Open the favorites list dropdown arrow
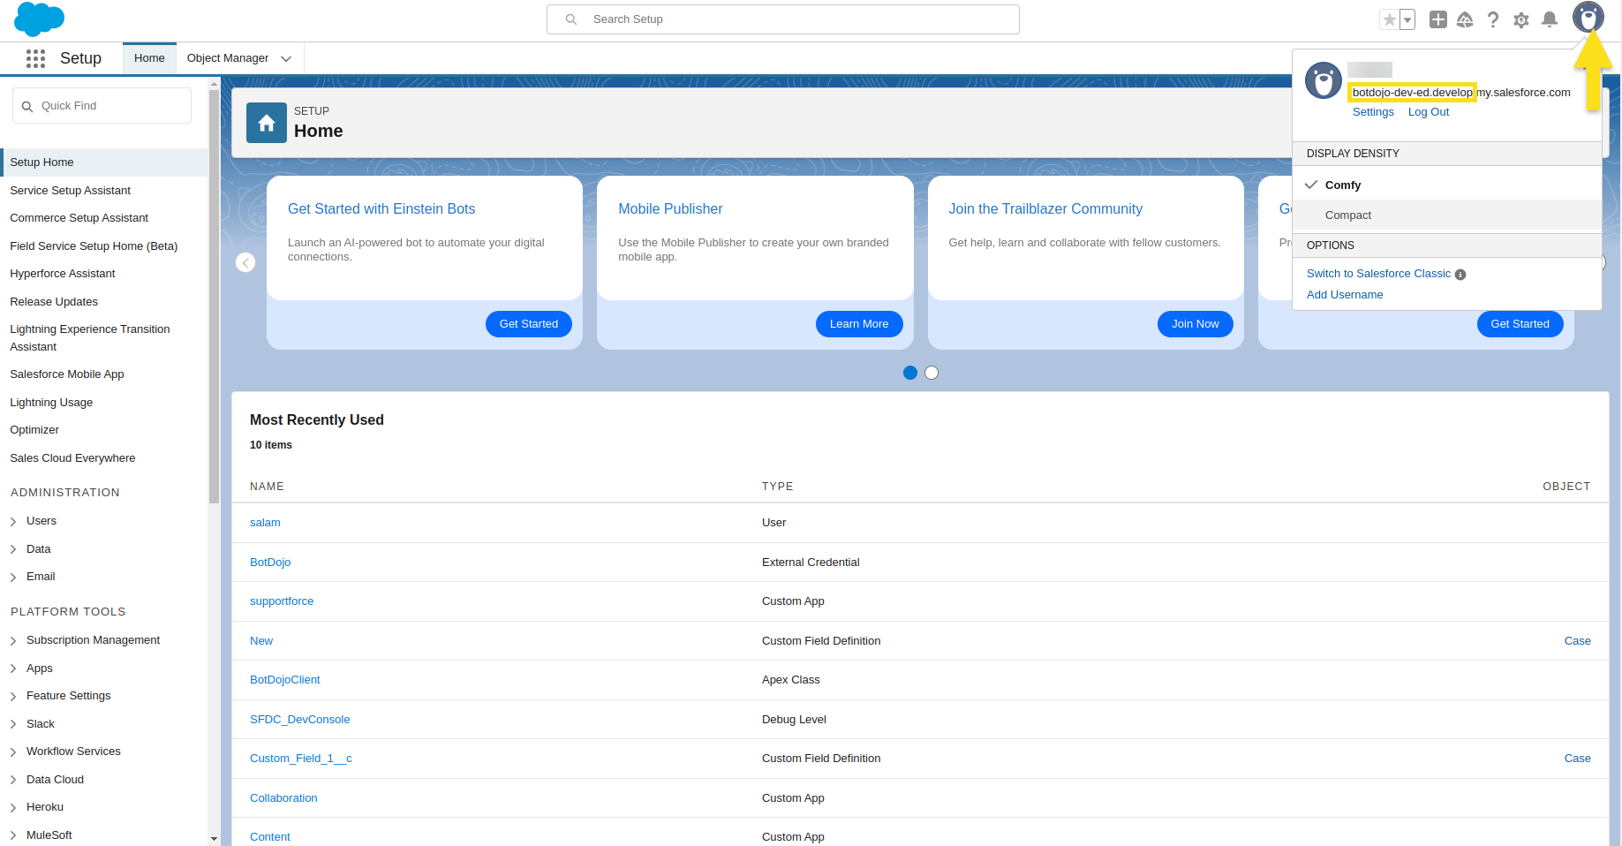 [1407, 19]
